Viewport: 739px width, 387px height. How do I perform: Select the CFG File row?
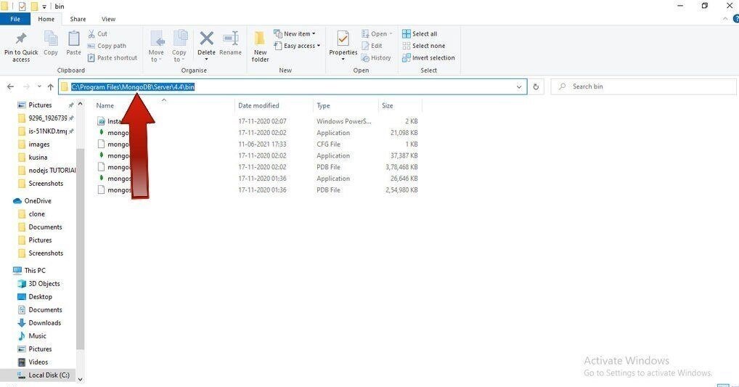coord(257,144)
